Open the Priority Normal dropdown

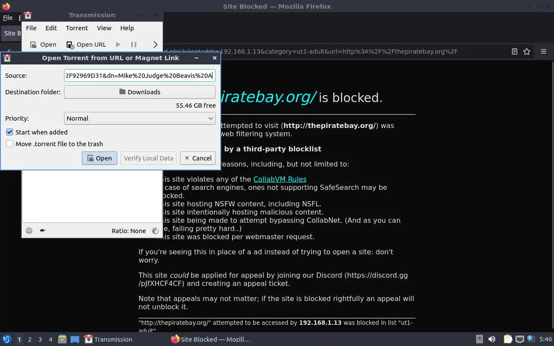click(140, 118)
